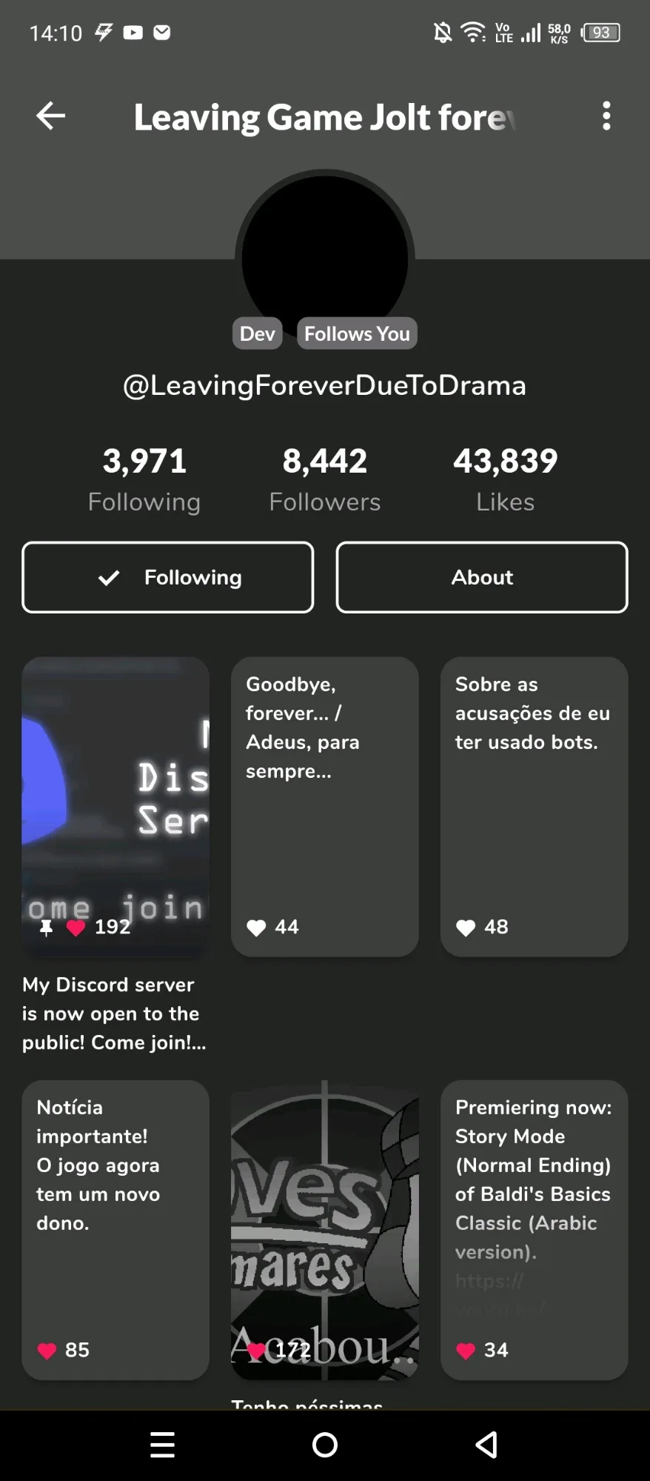Tap the Dev badge
Viewport: 650px width, 1481px height.
tap(257, 333)
